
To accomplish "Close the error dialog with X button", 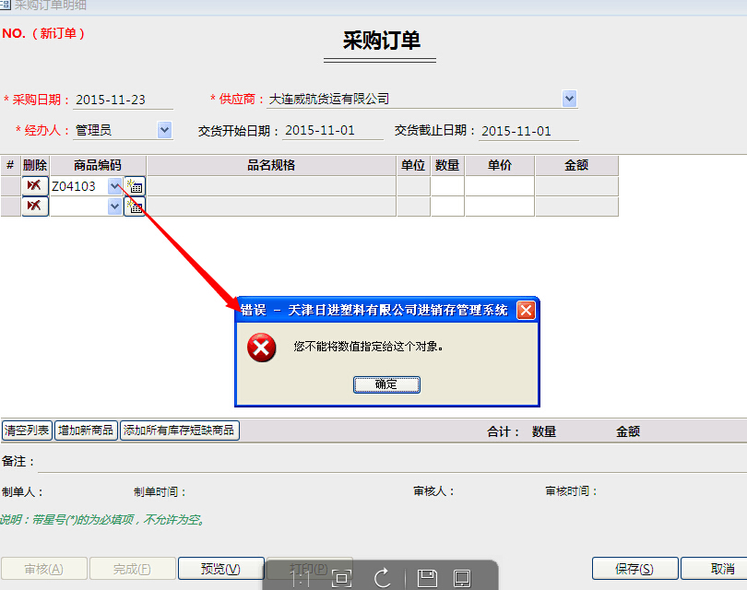I will (526, 310).
